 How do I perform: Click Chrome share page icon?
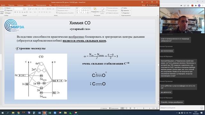tap(184, 6)
